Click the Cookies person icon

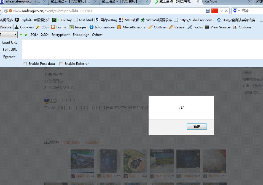tap(17, 27)
